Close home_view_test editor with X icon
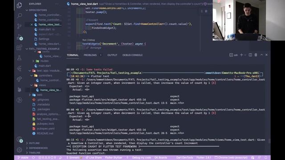 coord(32,24)
